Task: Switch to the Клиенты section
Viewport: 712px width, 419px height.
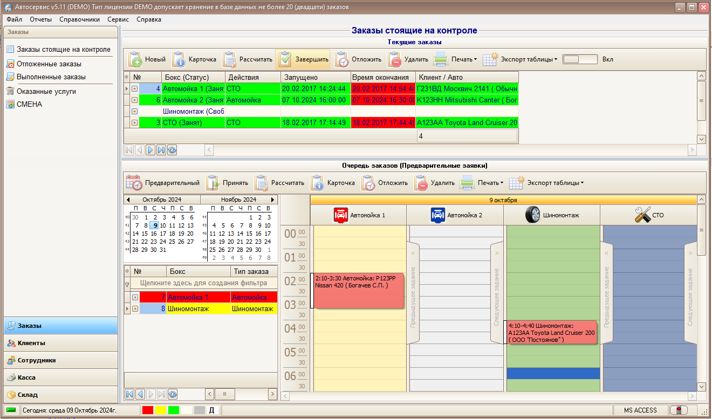Action: [60, 343]
